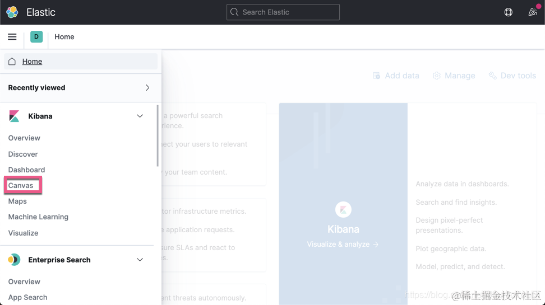Image resolution: width=545 pixels, height=305 pixels.
Task: Click the text 'Analyze data in dashboards.'
Action: point(462,184)
